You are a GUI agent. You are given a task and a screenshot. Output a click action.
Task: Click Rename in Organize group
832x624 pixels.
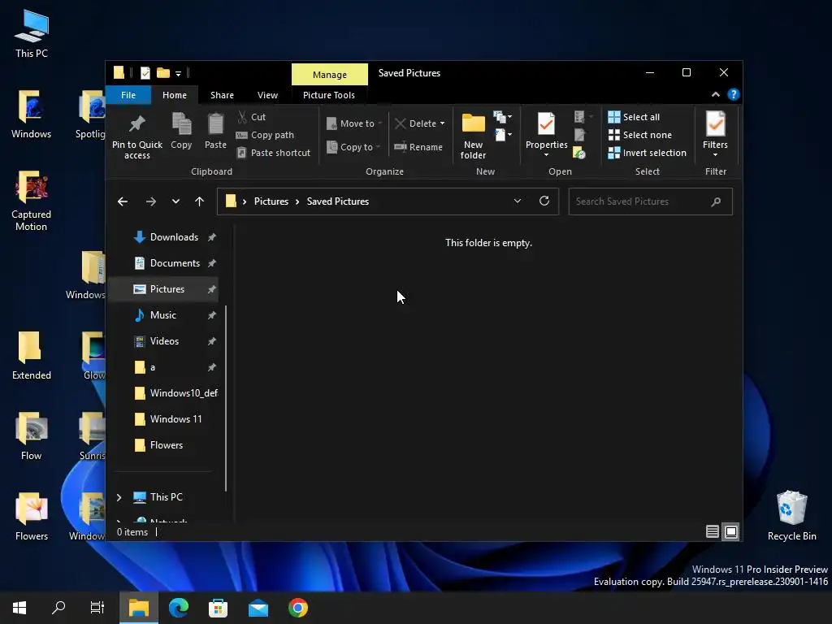tap(418, 147)
